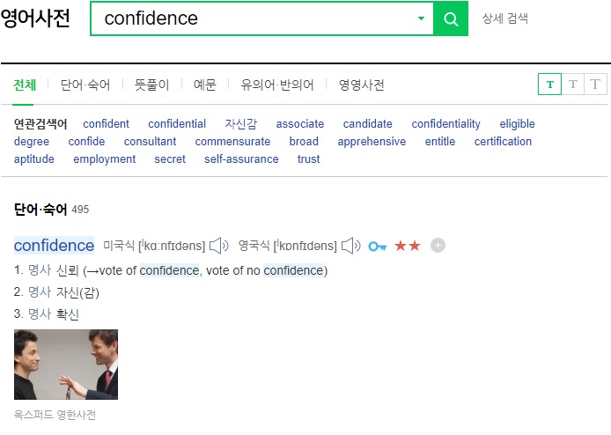This screenshot has width=611, height=435.
Task: Select the 전체 tab
Action: pos(25,85)
